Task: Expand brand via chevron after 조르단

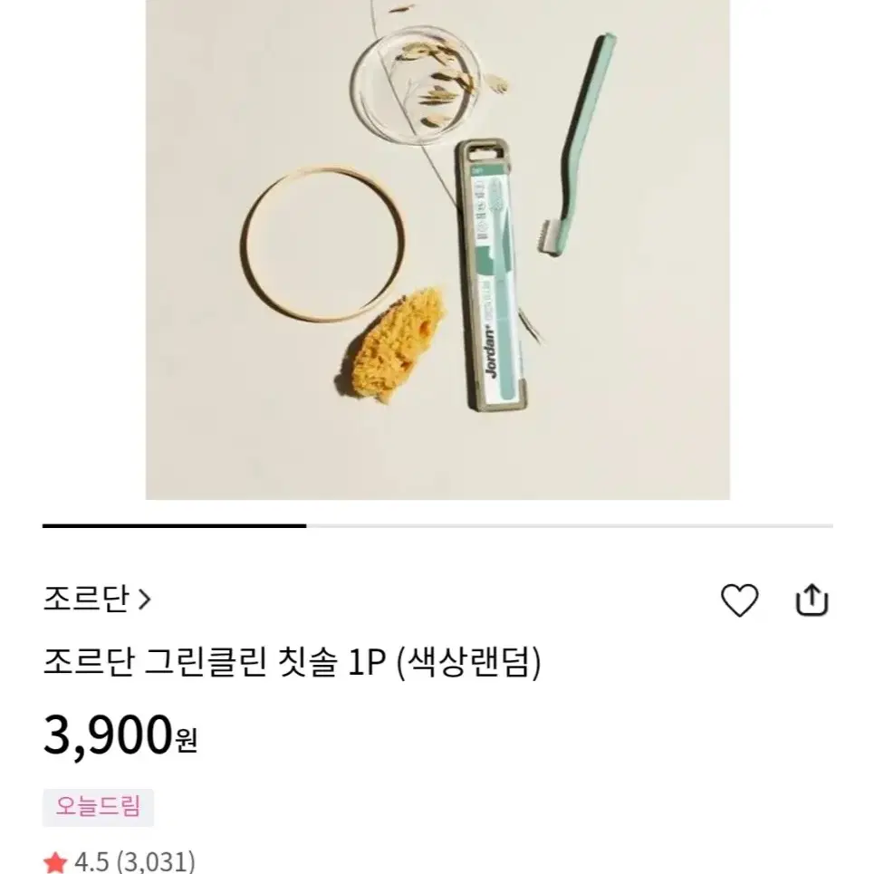Action: click(x=144, y=600)
